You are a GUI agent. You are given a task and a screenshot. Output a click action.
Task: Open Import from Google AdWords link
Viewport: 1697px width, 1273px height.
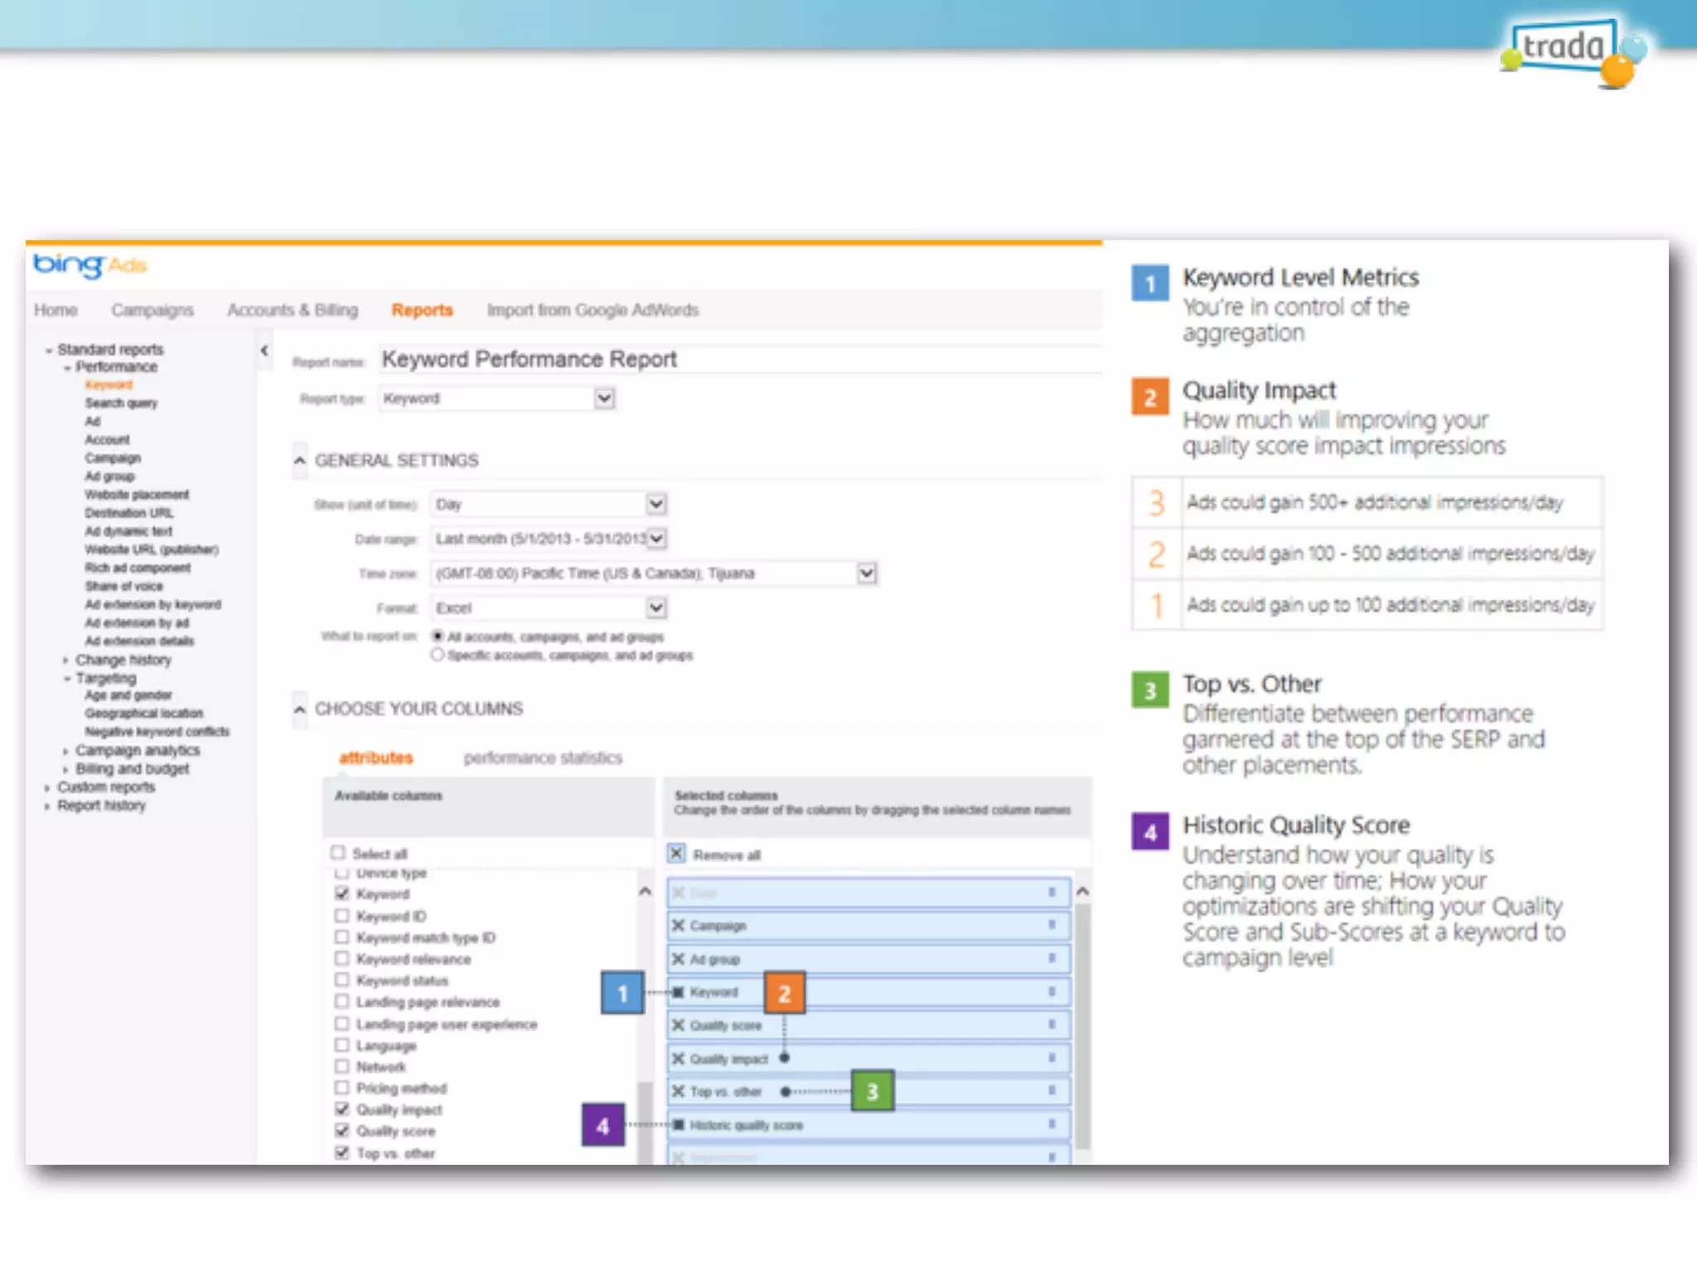(592, 310)
